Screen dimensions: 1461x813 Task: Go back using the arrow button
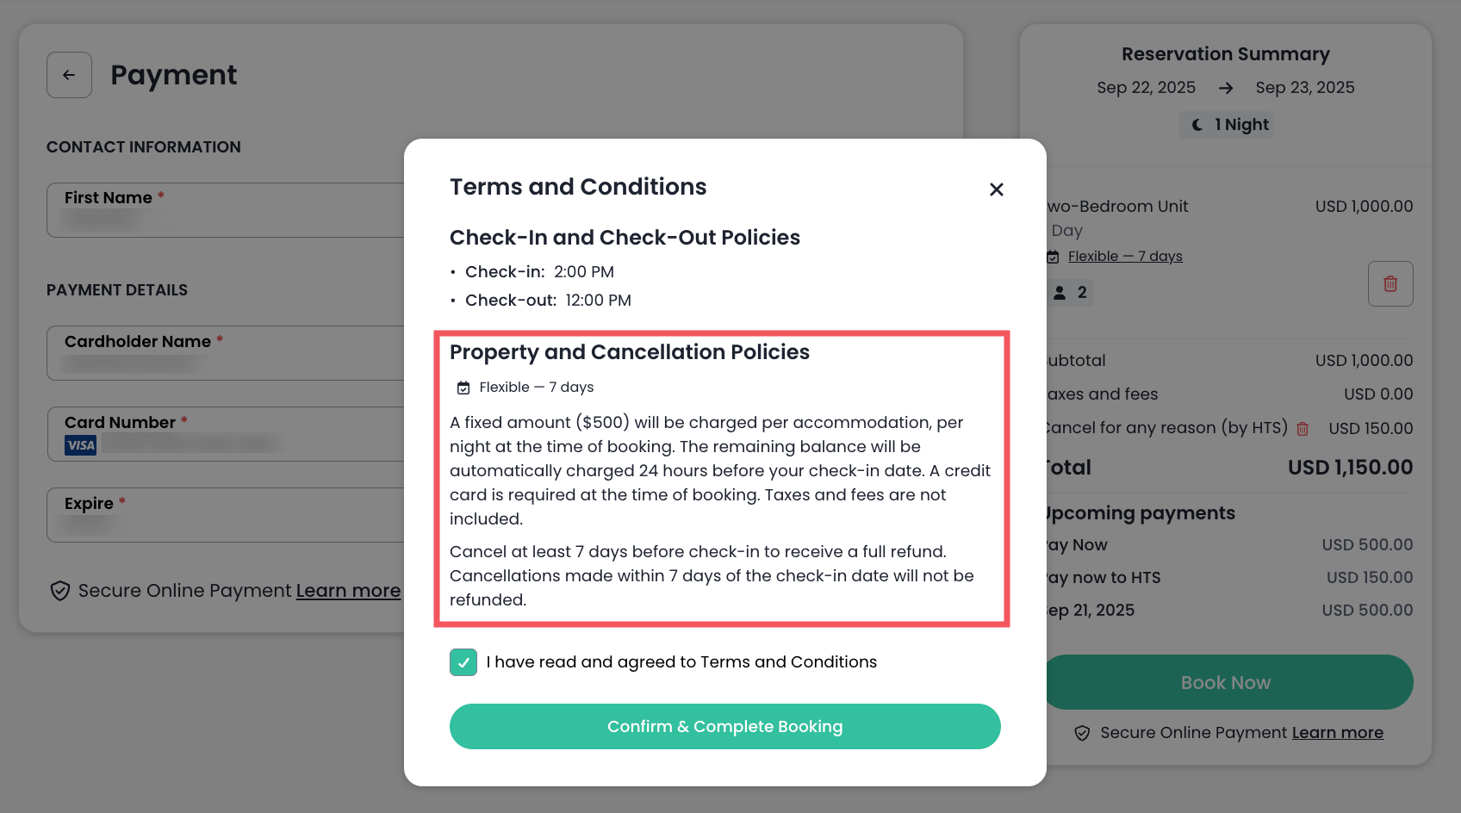(69, 75)
